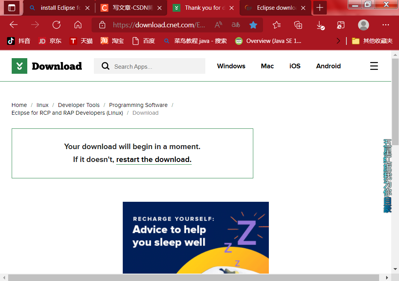This screenshot has width=399, height=281.
Task: View site security lock info
Action: [x=102, y=25]
